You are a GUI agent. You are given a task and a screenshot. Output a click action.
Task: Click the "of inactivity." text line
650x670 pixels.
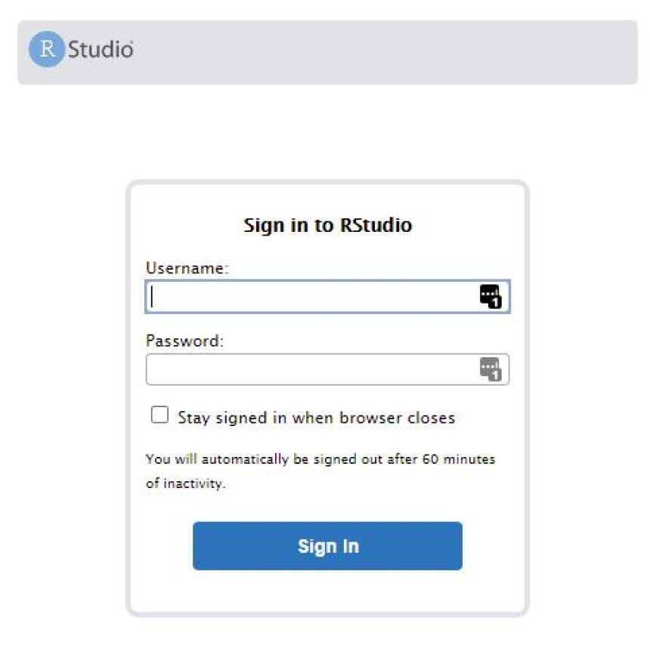click(186, 483)
